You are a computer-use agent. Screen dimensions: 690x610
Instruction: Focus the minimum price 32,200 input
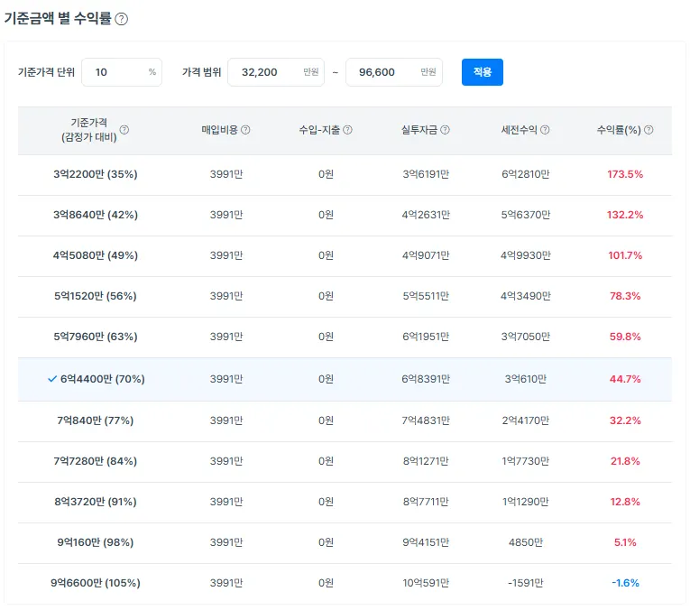click(276, 72)
